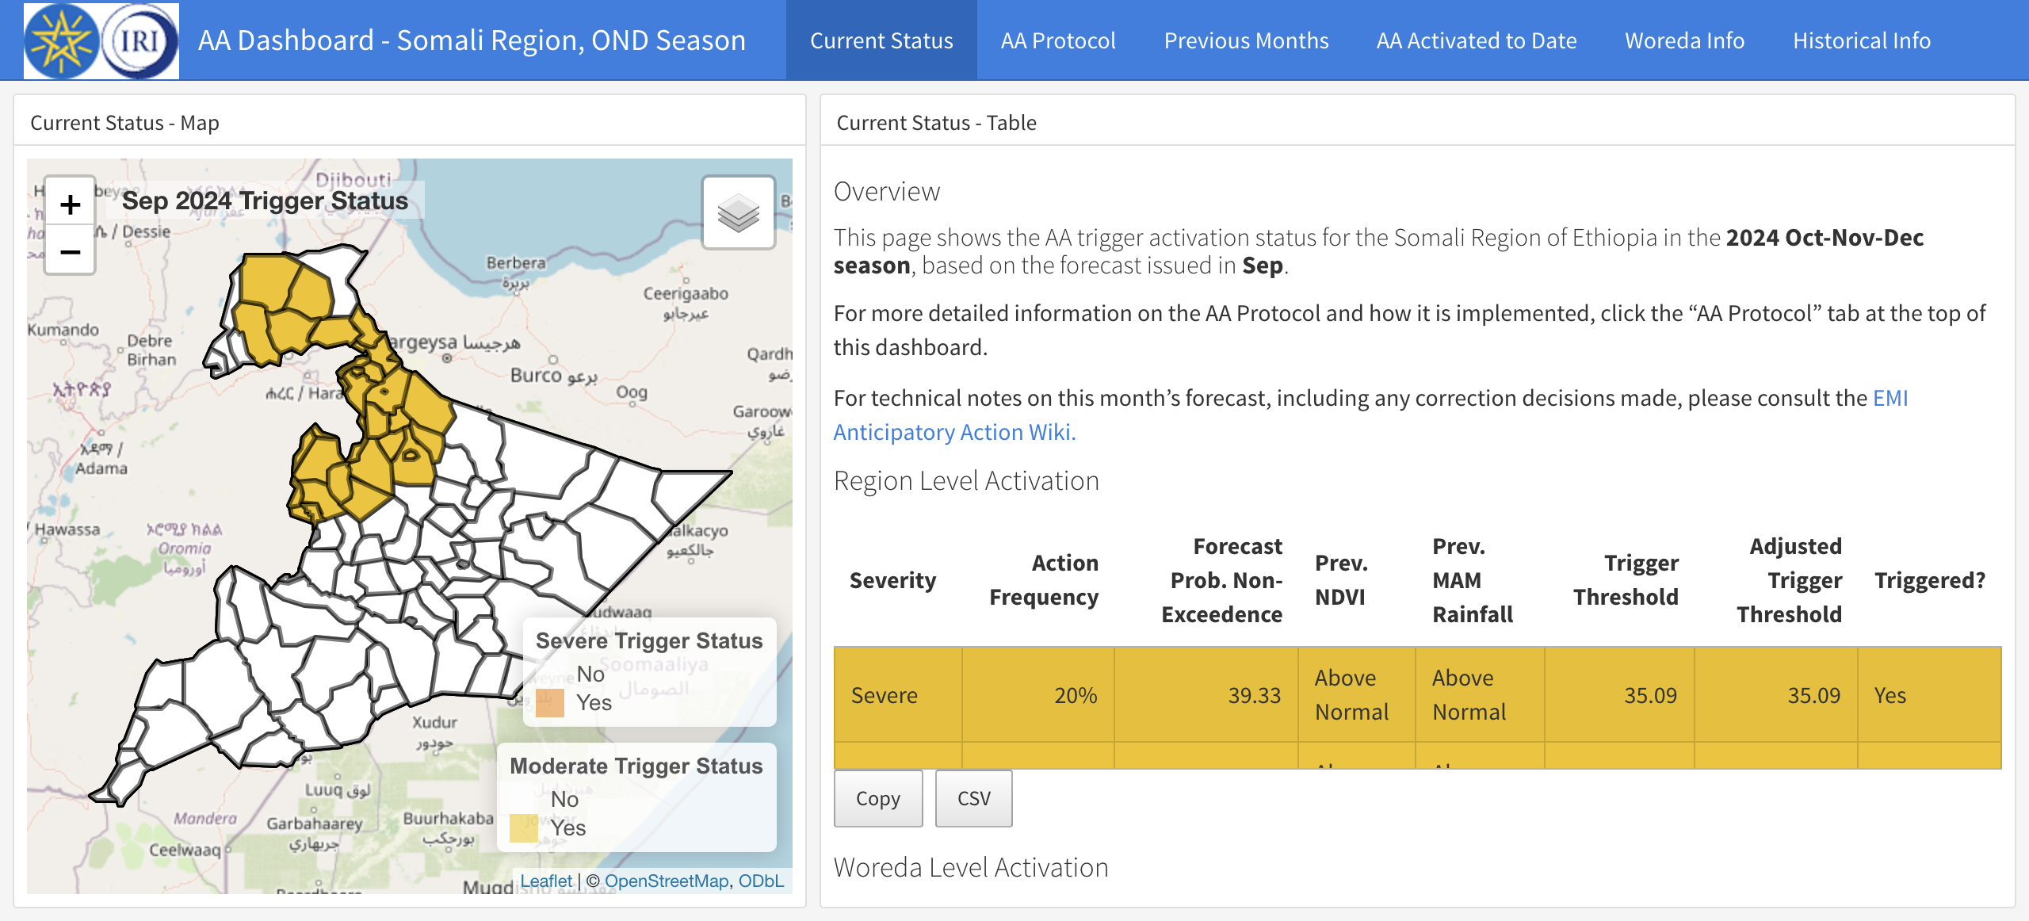Viewport: 2029px width, 921px height.
Task: Select the AA Activated to Date tab
Action: [x=1476, y=40]
